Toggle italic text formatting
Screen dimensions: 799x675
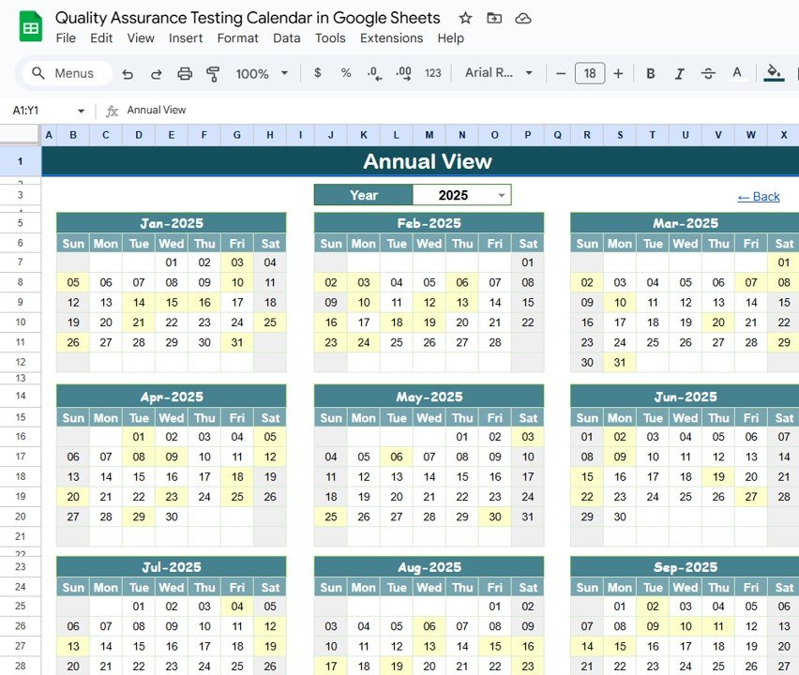[x=679, y=73]
